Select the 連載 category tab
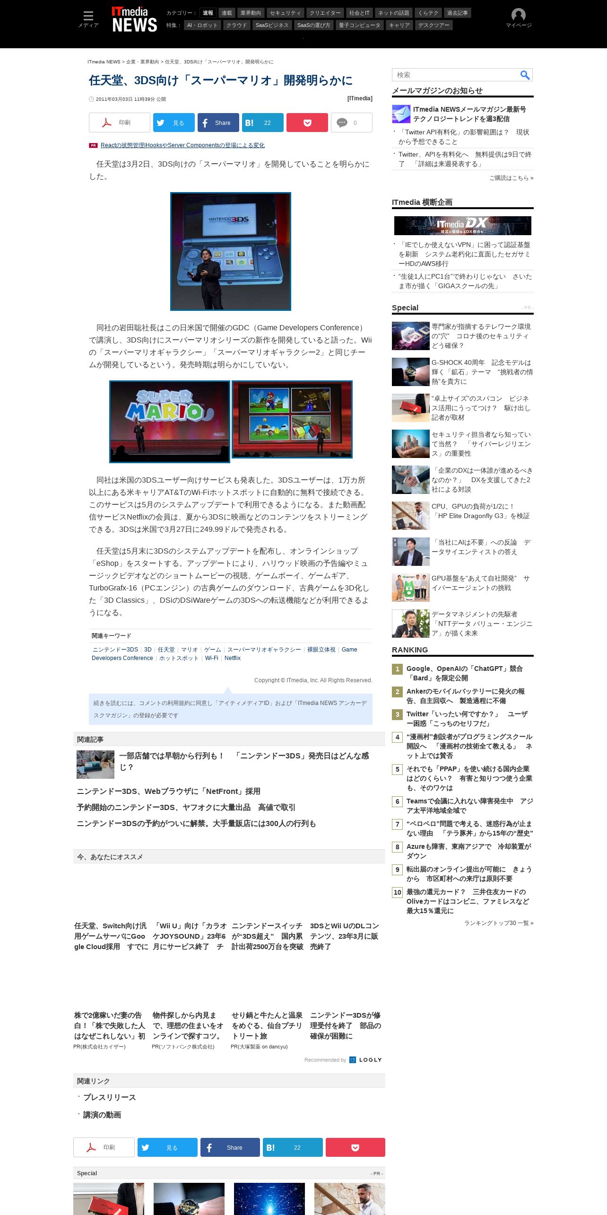Image resolution: width=607 pixels, height=1215 pixels. [227, 13]
